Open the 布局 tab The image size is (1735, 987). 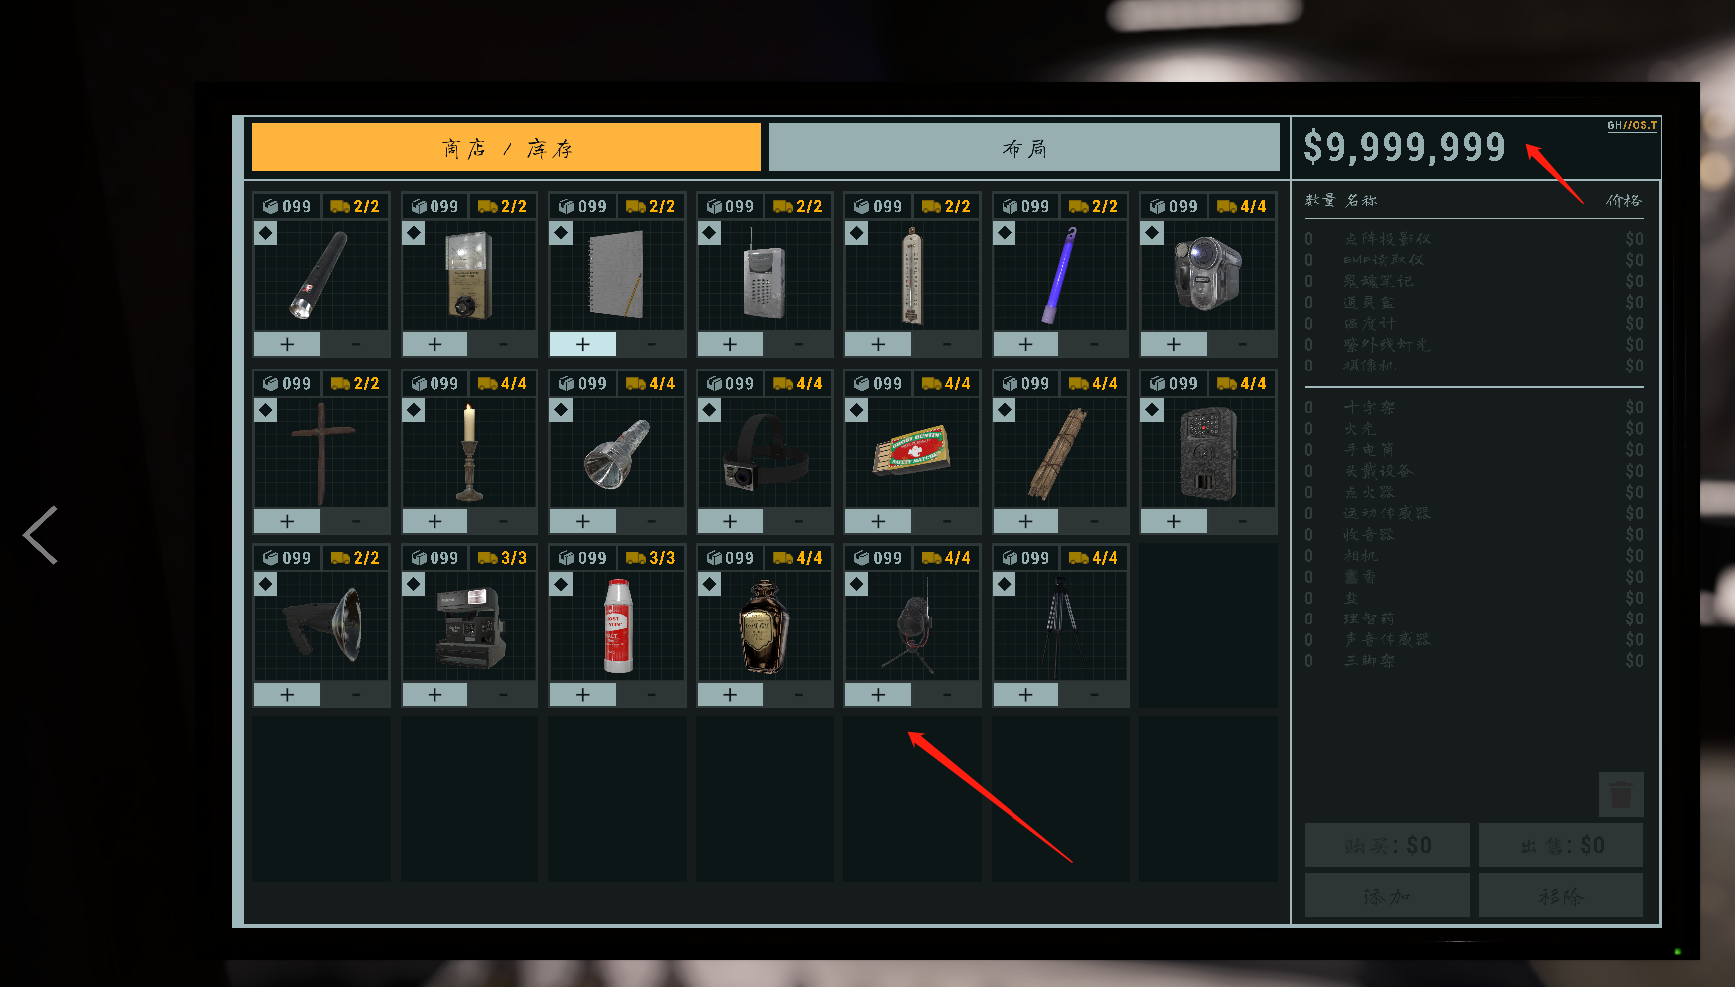pyautogui.click(x=1023, y=147)
